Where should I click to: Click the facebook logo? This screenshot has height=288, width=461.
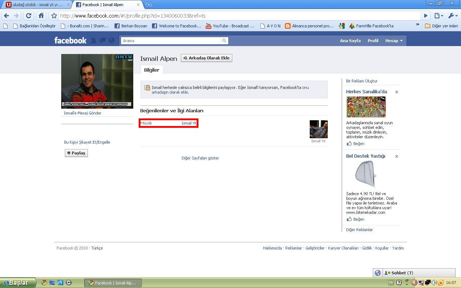pyautogui.click(x=70, y=40)
